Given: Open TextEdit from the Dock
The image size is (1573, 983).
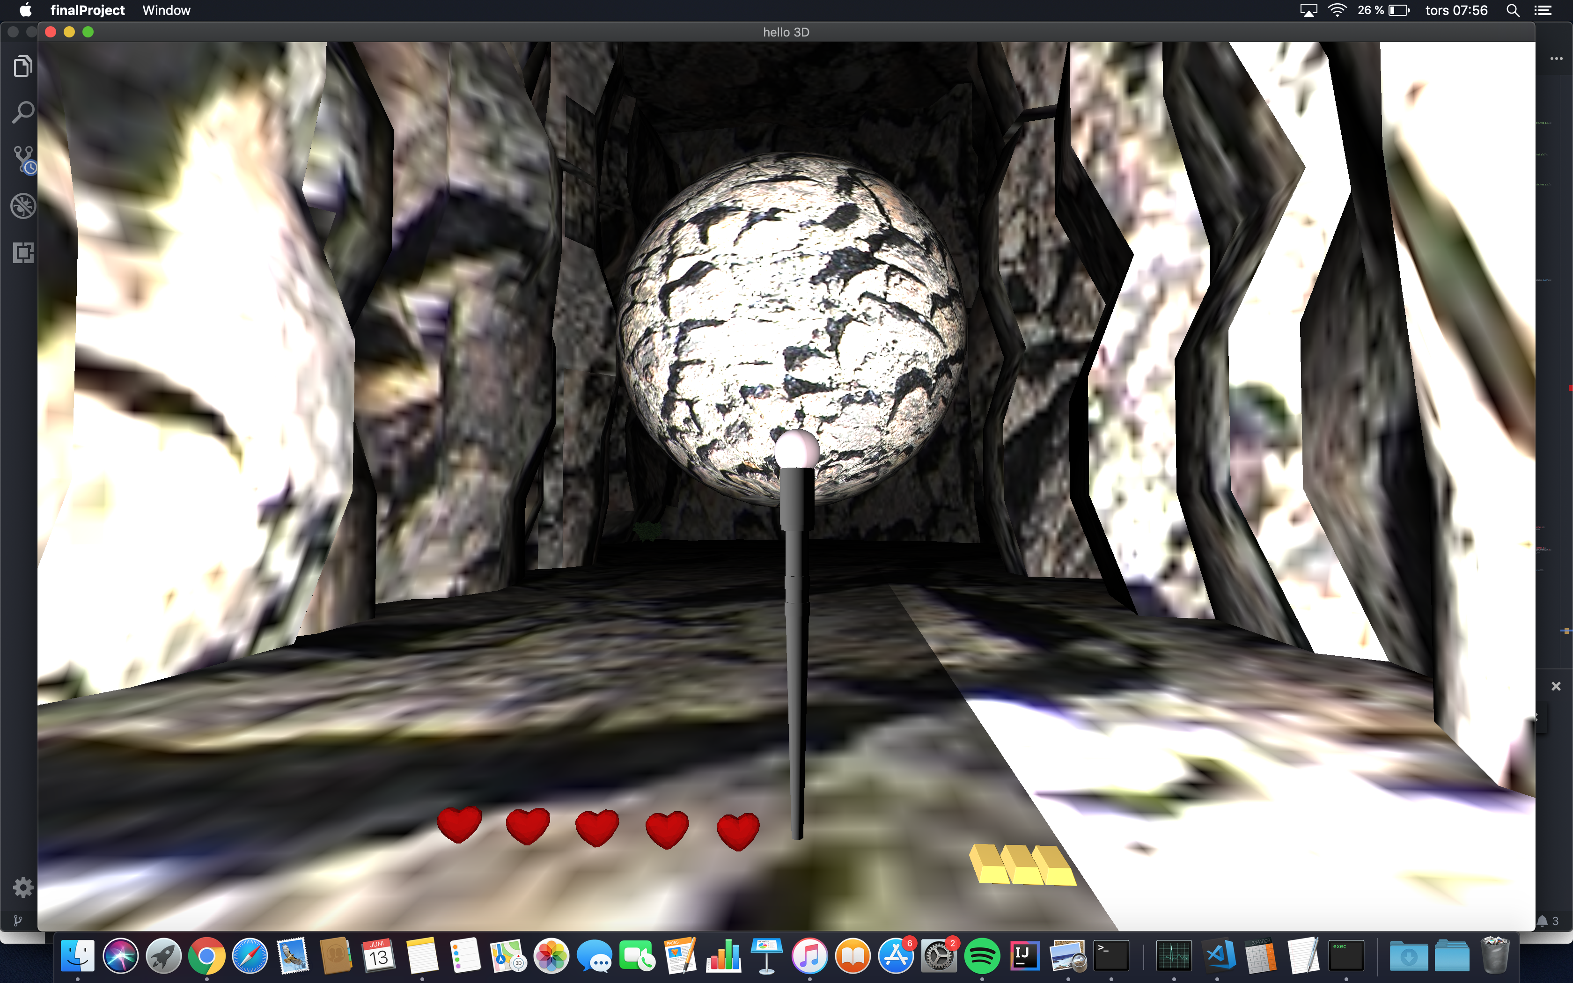Looking at the screenshot, I should tap(1303, 956).
